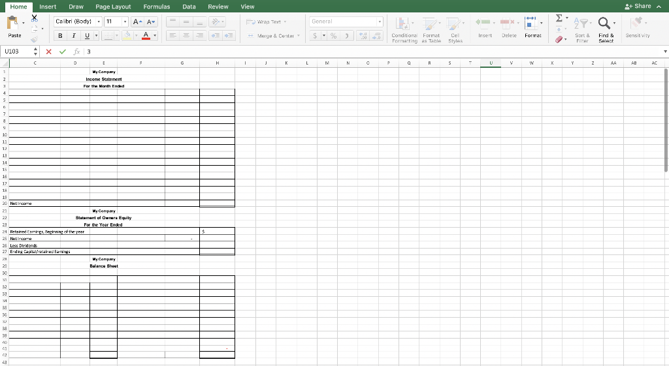Switch to the Page Layout tab

pos(113,7)
